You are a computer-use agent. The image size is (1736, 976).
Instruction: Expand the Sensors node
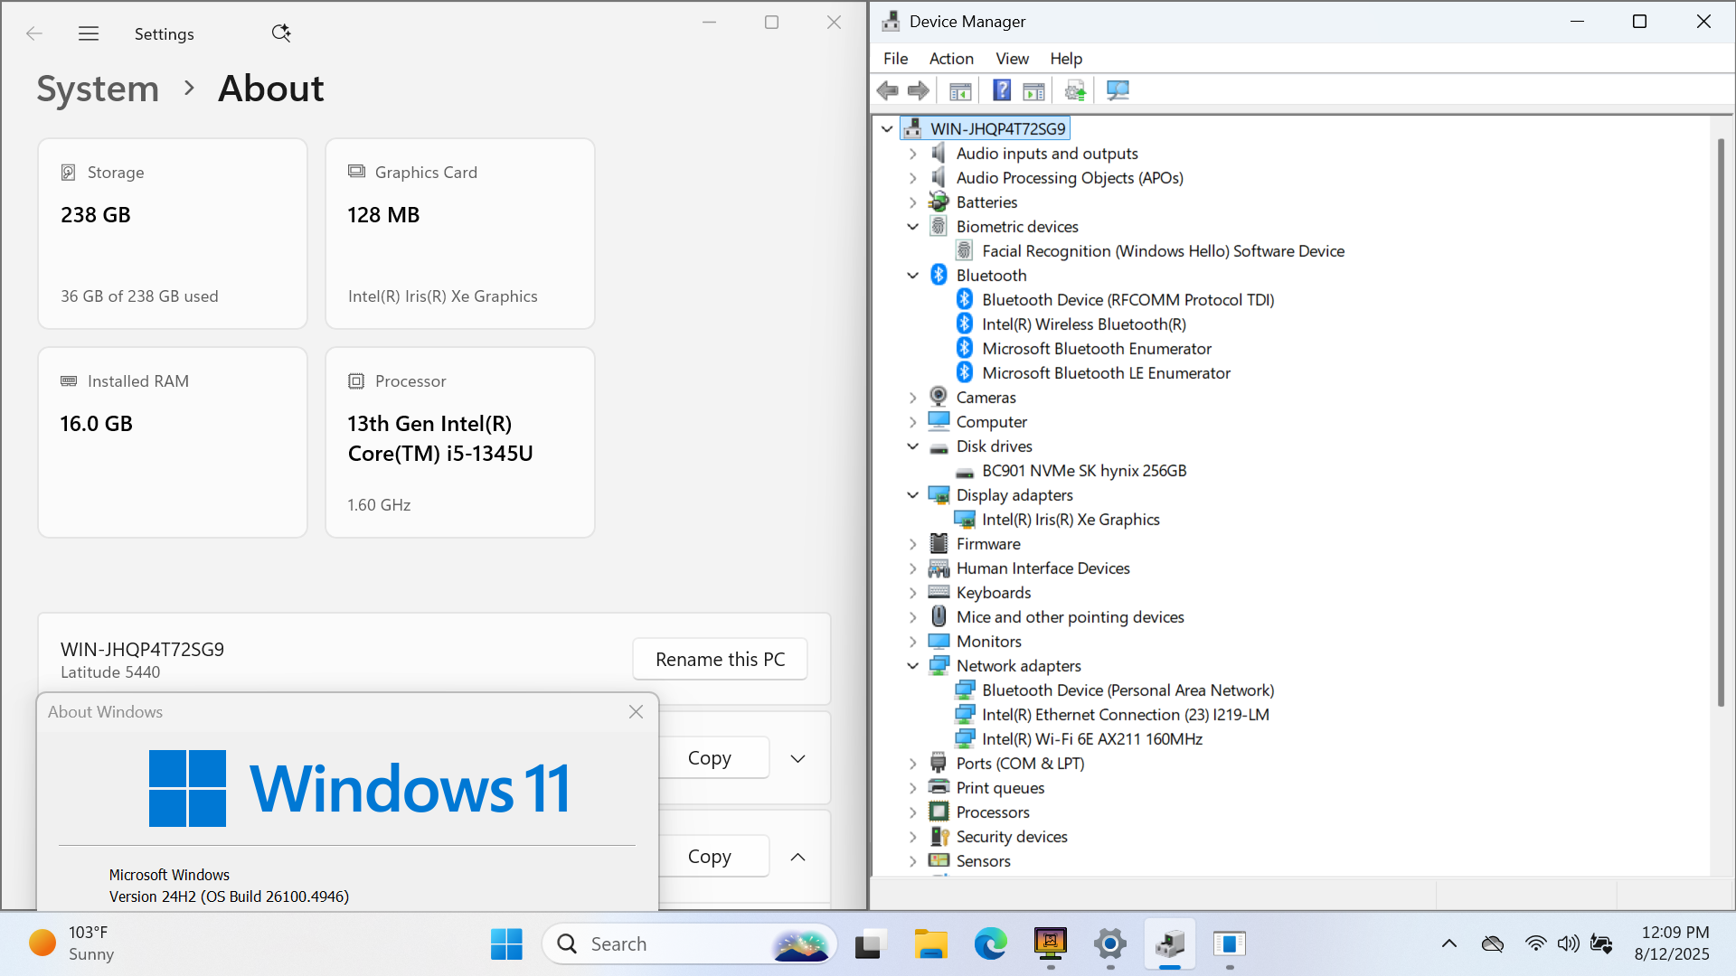913,861
